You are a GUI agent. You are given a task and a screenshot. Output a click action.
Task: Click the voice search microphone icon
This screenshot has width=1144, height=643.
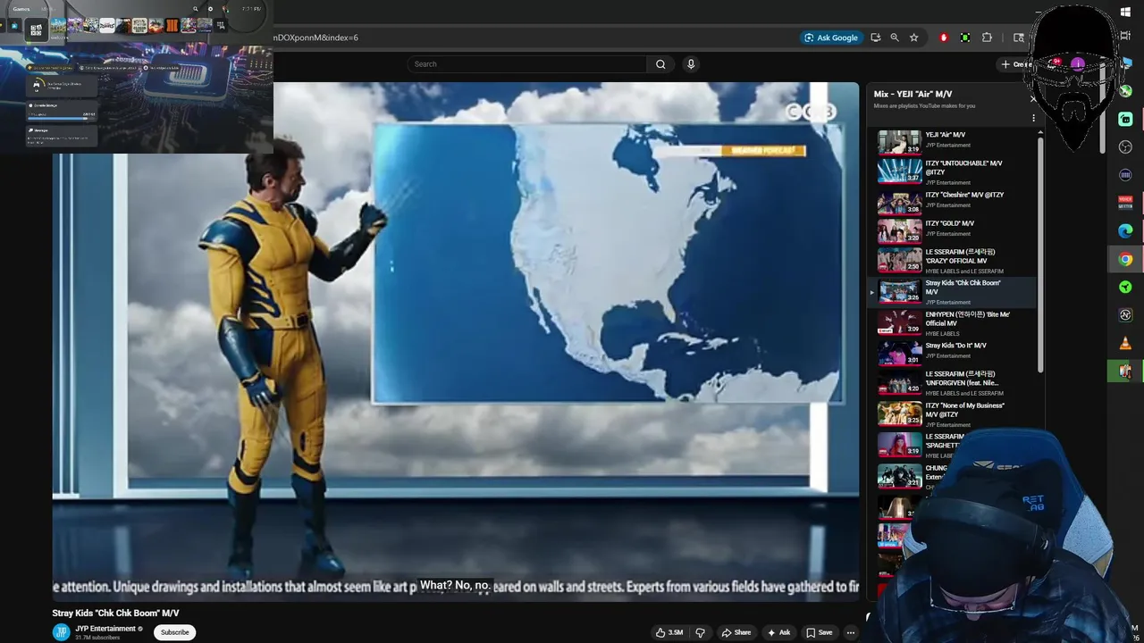pos(690,64)
